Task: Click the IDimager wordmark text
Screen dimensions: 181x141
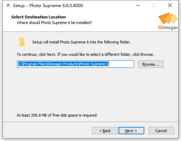Action: coord(168,28)
